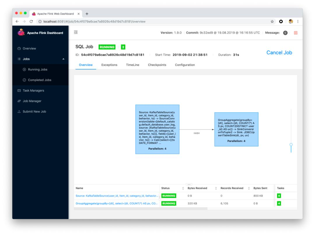Go to Job Manager page
The height and width of the screenshot is (235, 315).
[32, 101]
